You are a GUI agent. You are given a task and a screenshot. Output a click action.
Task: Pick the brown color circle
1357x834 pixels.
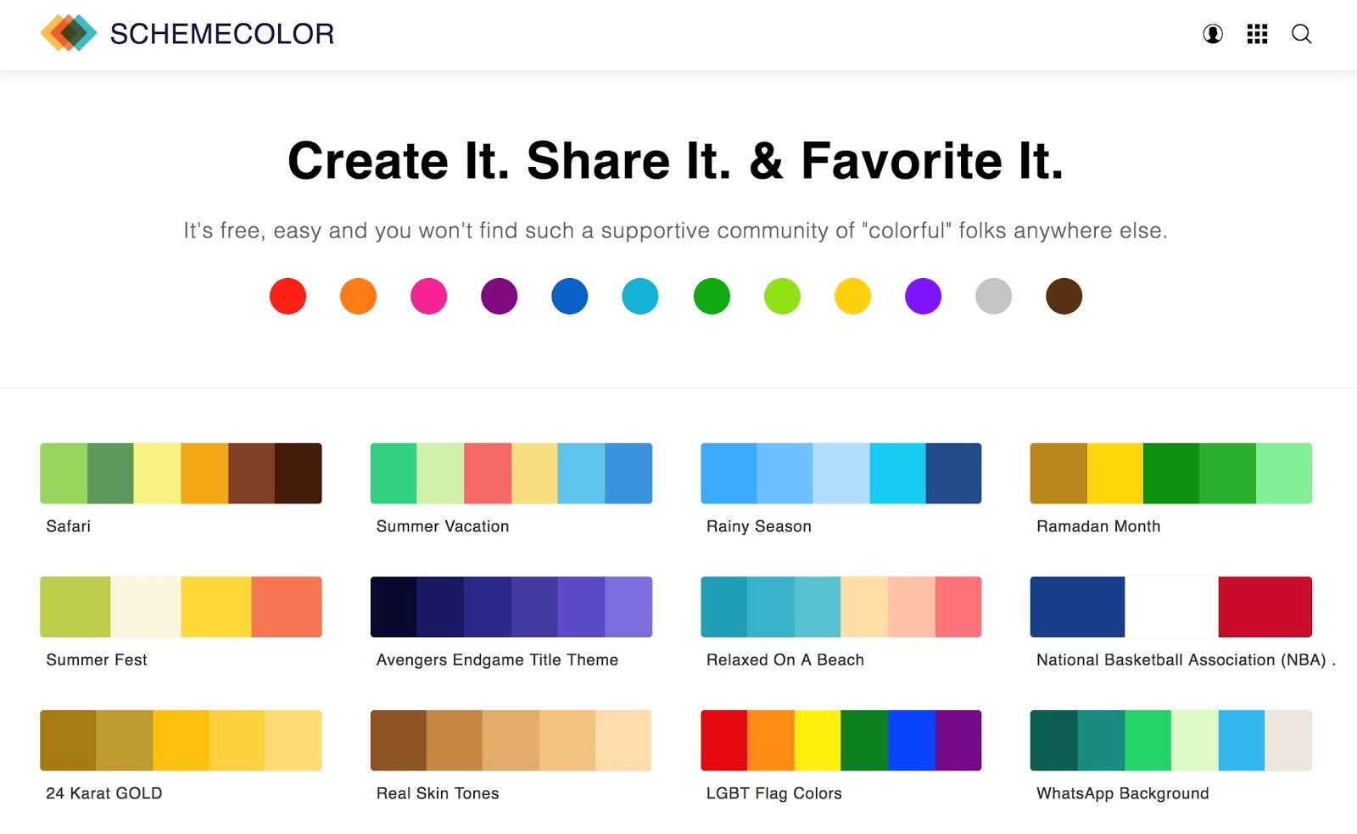pos(1064,296)
